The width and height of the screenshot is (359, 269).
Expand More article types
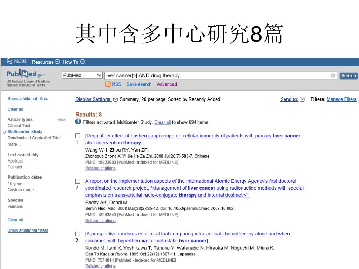(x=15, y=144)
